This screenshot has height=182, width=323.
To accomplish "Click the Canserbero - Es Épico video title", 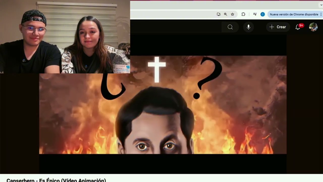I will coord(56,180).
